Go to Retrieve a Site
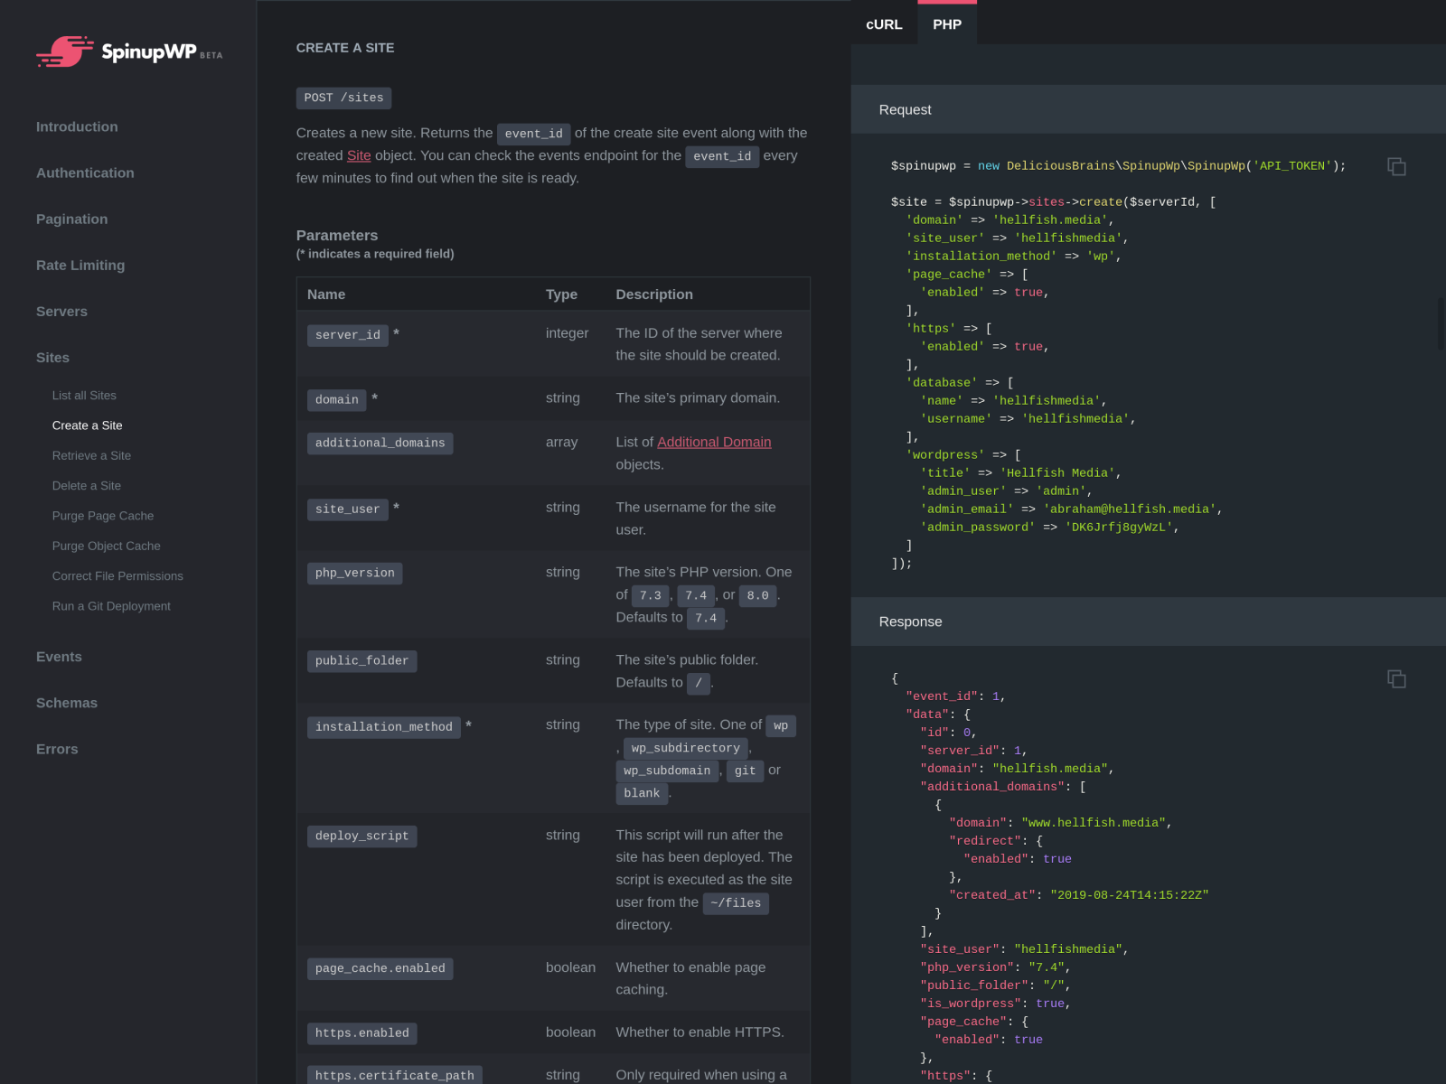 (x=91, y=456)
